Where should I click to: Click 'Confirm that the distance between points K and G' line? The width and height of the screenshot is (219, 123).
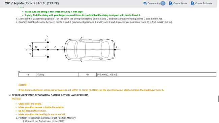tap(95, 22)
